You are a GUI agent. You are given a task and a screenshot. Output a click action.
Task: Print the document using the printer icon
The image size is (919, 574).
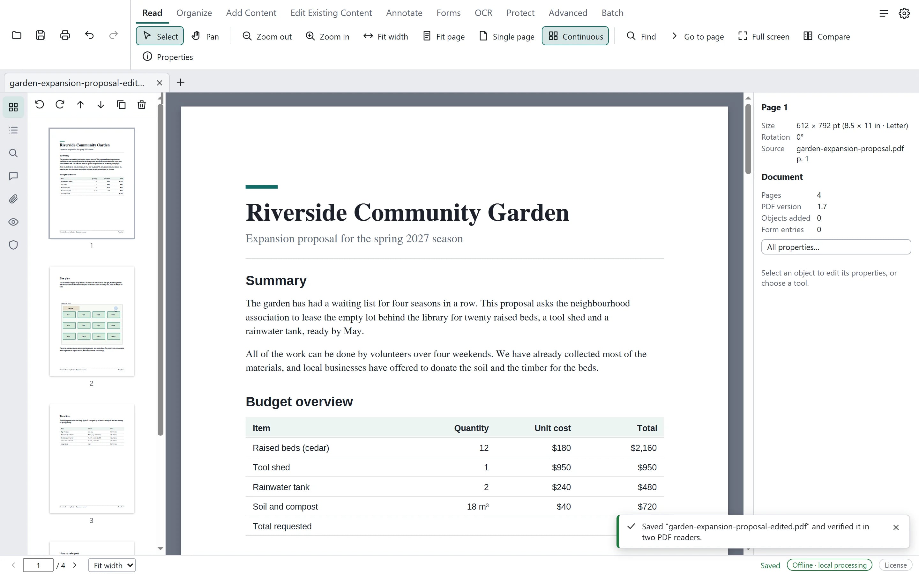65,35
